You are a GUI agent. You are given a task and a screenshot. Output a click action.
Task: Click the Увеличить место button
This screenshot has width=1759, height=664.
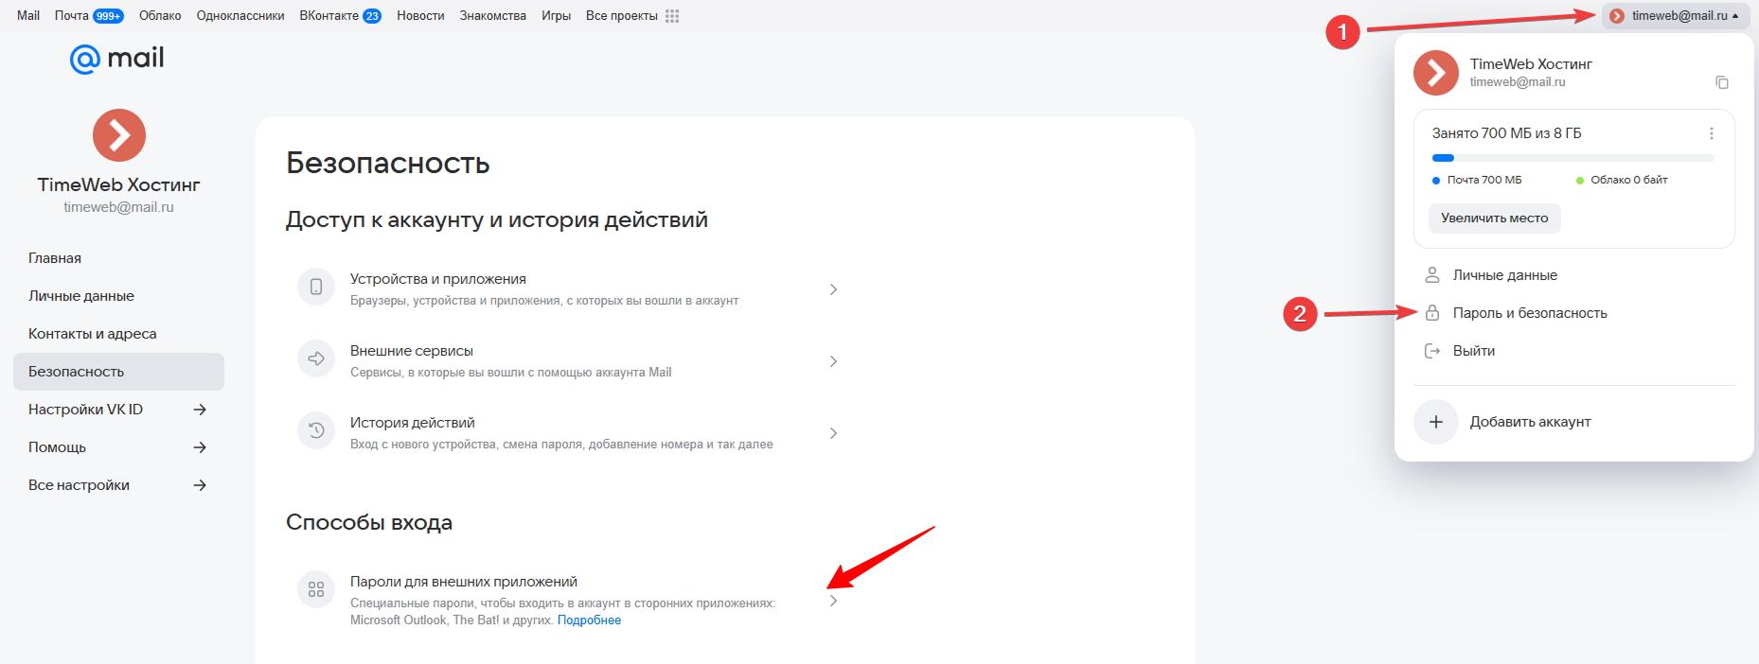click(1495, 218)
